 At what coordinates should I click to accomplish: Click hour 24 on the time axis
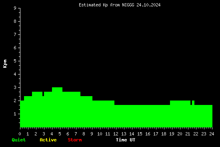coord(212,134)
